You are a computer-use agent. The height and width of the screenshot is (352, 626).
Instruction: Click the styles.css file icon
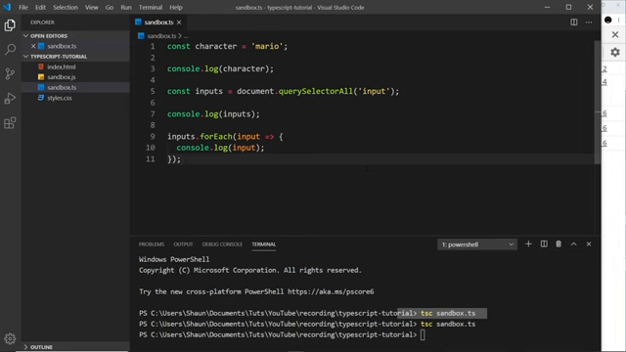41,98
